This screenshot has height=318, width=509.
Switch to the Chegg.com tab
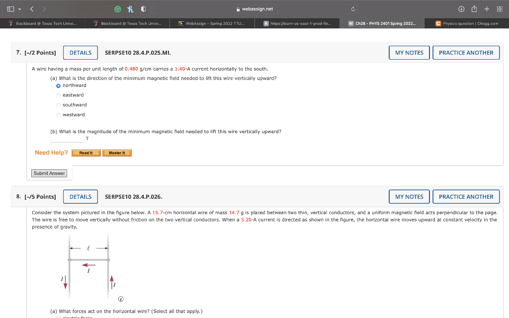click(468, 22)
